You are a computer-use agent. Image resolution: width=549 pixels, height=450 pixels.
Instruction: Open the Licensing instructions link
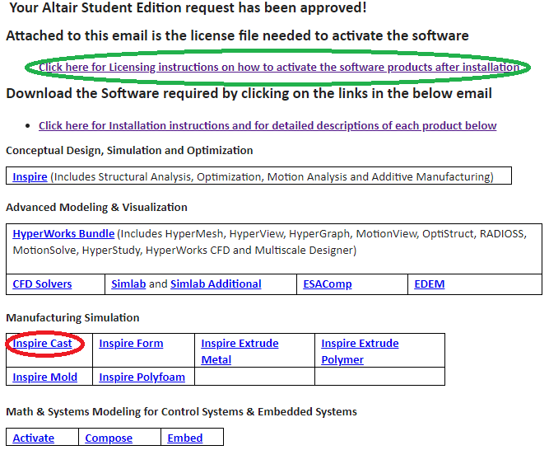(x=279, y=67)
